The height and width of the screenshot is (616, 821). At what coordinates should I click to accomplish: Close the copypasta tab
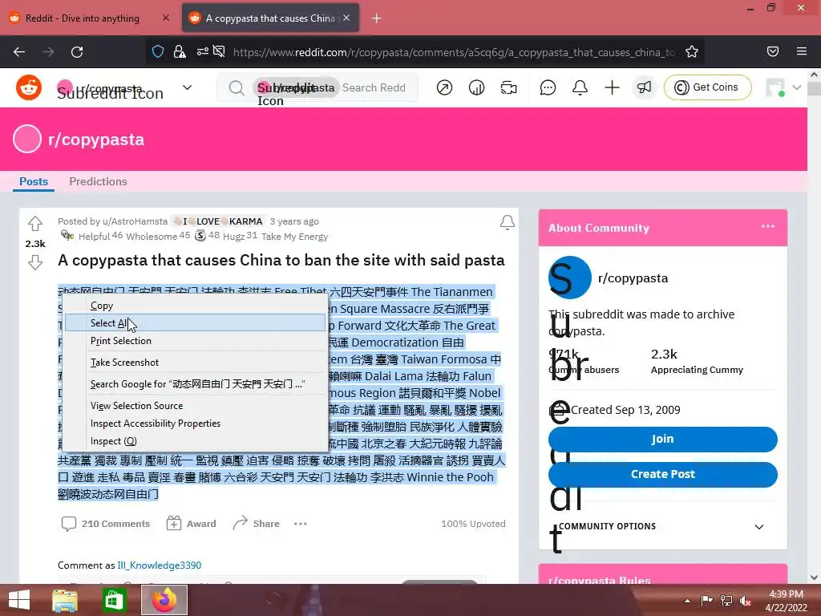coord(346,18)
